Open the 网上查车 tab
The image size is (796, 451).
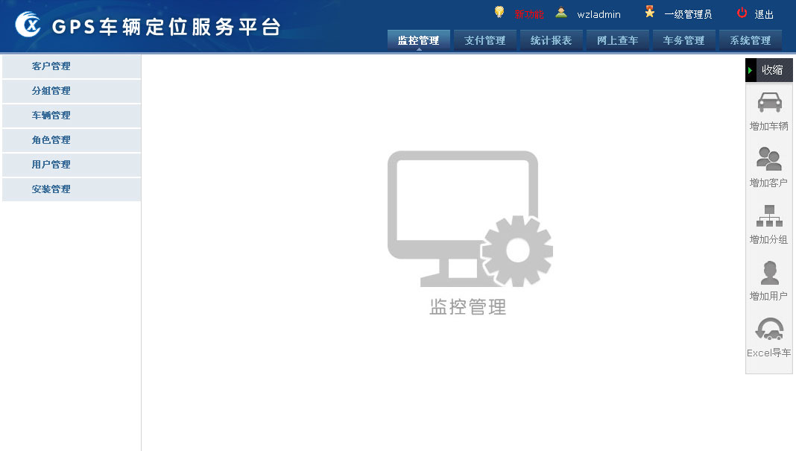(x=617, y=40)
